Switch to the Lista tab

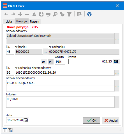click(9, 21)
